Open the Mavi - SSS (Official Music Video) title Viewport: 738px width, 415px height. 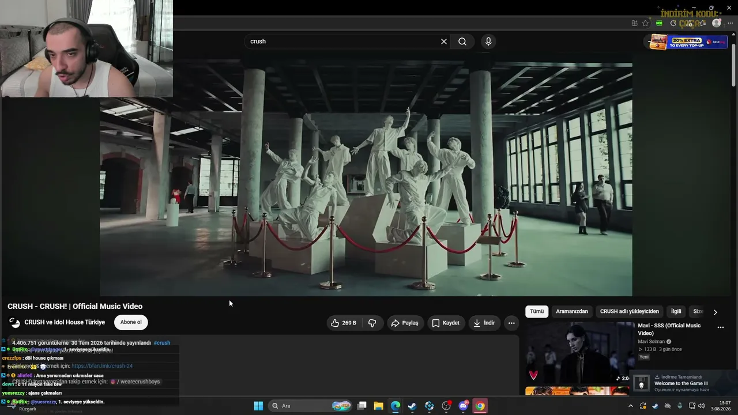pyautogui.click(x=669, y=329)
